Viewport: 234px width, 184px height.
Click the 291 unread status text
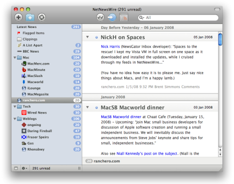coord(41,168)
